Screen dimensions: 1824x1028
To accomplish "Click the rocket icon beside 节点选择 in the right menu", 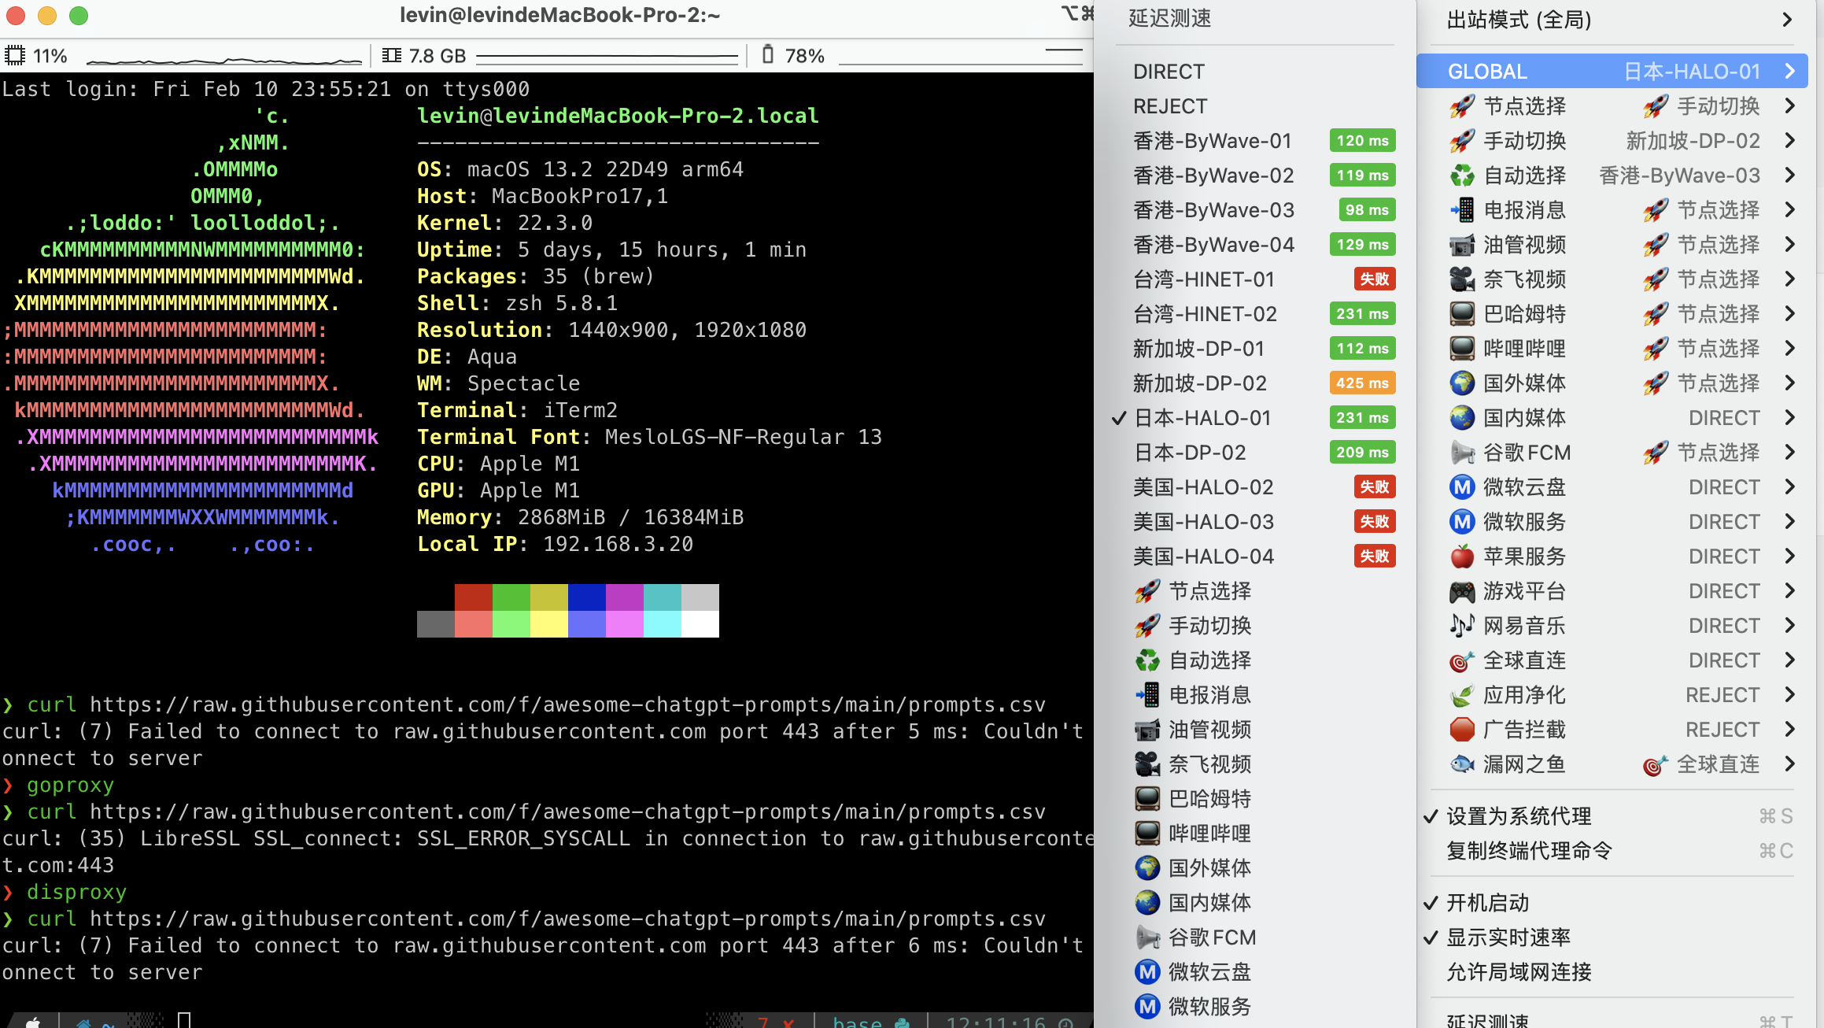I will pos(1461,106).
